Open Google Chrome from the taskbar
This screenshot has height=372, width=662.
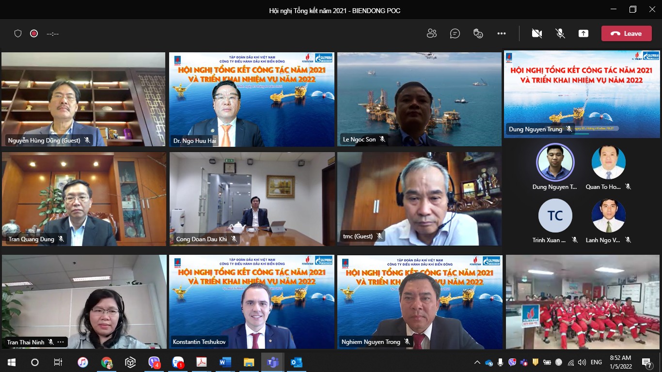click(x=107, y=362)
